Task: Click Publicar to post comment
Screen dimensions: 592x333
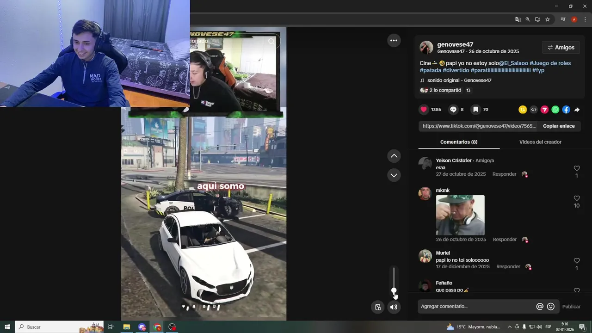Action: click(x=571, y=307)
